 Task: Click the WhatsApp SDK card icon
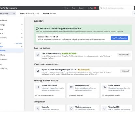point(105,108)
